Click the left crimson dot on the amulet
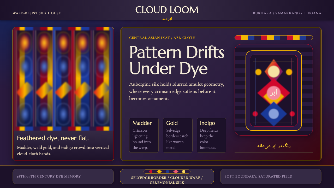 click(x=255, y=114)
